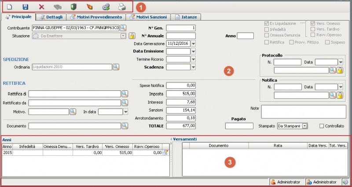
Task: Save the record with the floppy disk icon
Action: click(25, 7)
